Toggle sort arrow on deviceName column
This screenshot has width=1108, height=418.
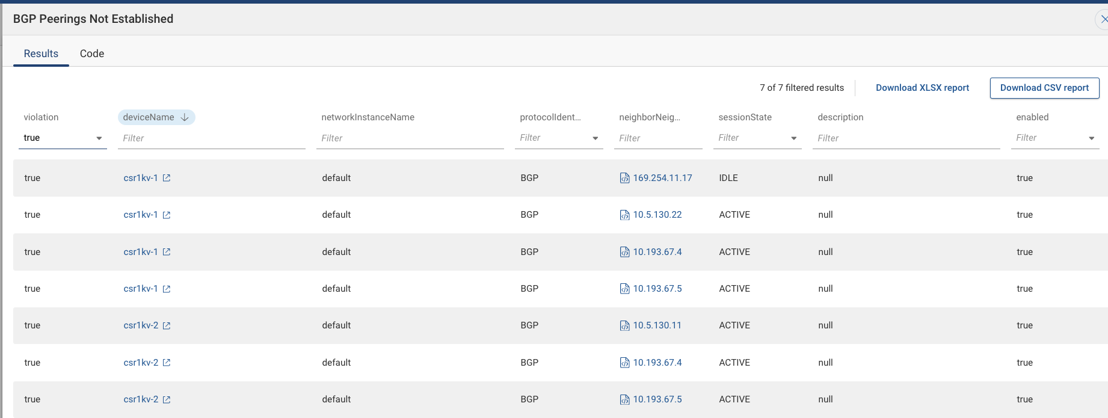185,117
